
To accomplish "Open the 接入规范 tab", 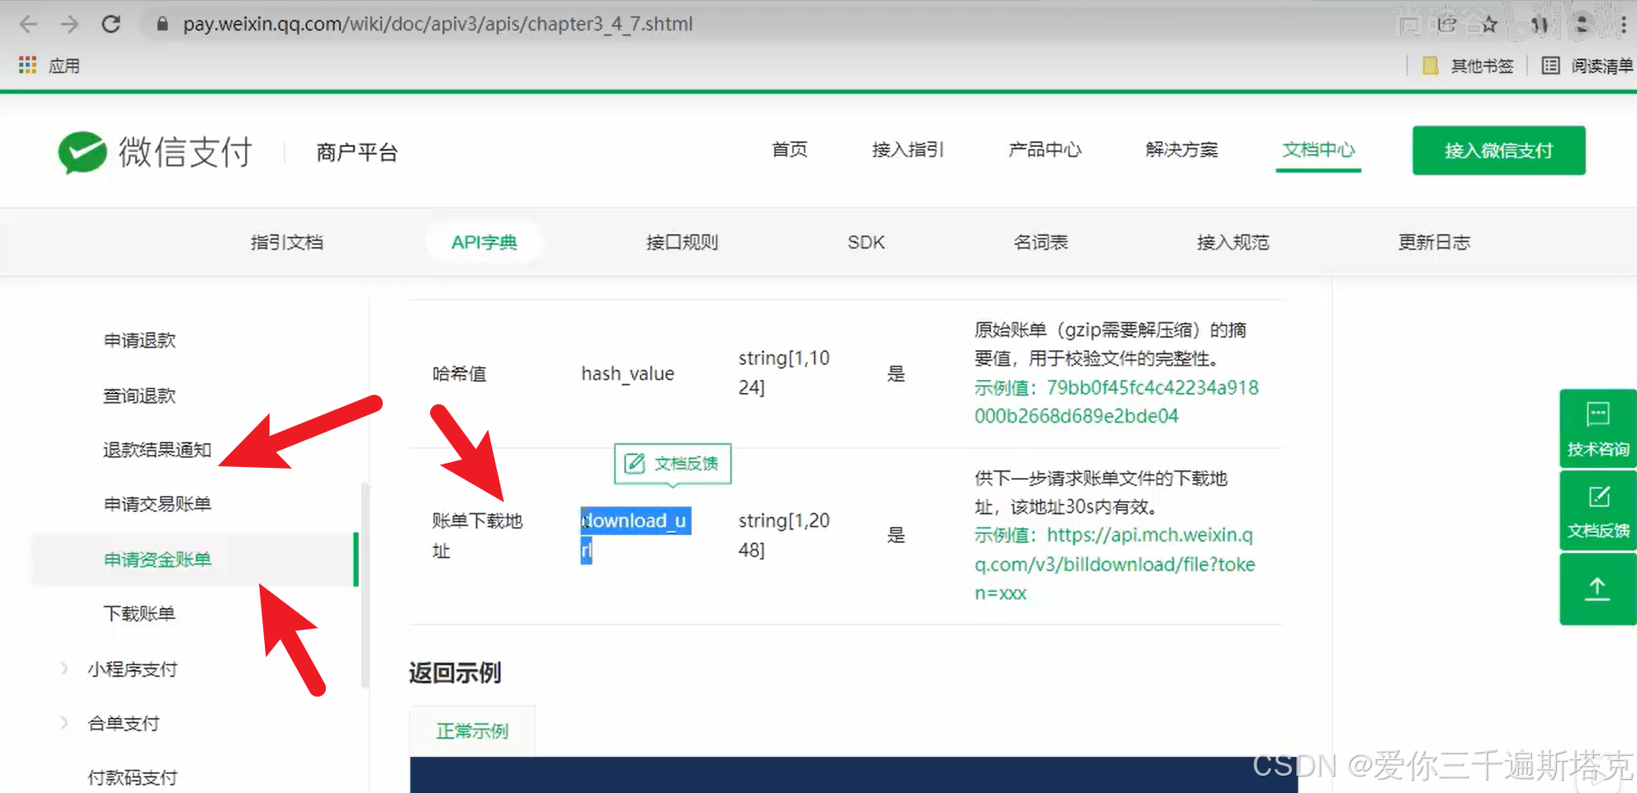I will (1233, 243).
